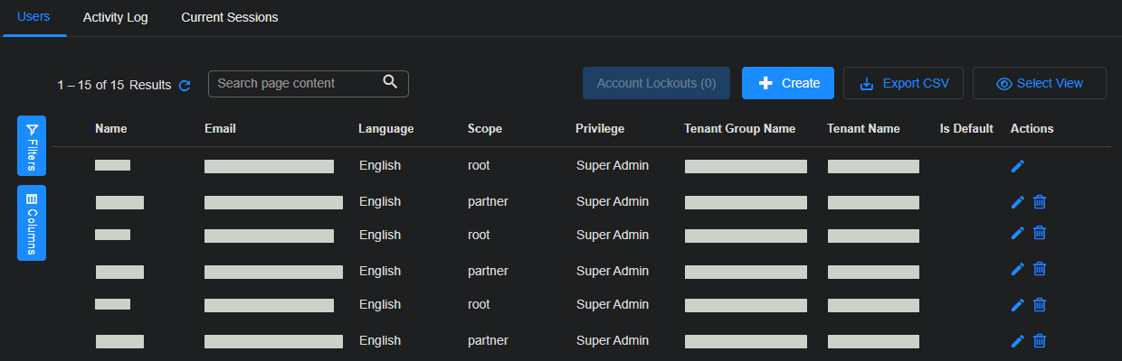1122x361 pixels.
Task: Delete the last visible partner user
Action: pos(1040,341)
